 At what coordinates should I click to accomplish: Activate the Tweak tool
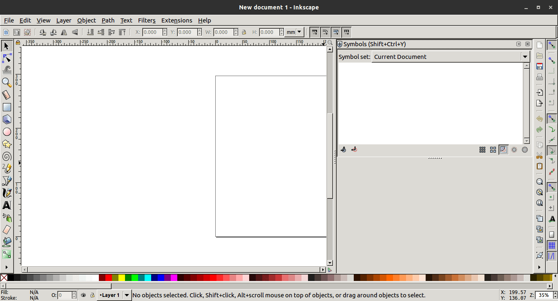[7, 70]
